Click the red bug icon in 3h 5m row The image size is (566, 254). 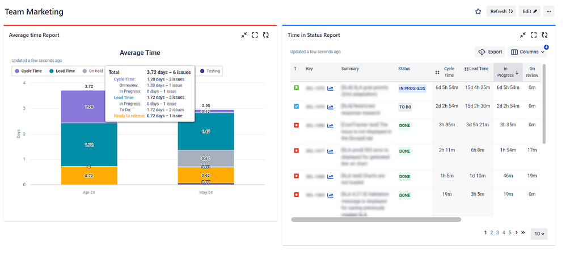[x=297, y=195]
